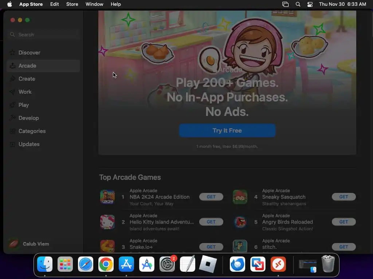Image resolution: width=373 pixels, height=279 pixels.
Task: Open Trash in the dock
Action: tap(328, 264)
